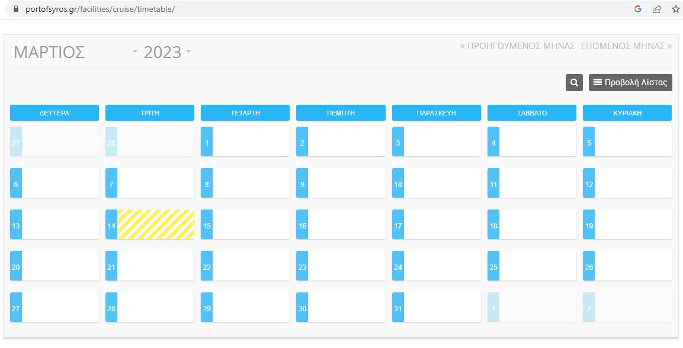
Task: Choose day 19 calendar cell
Action: [x=627, y=224]
